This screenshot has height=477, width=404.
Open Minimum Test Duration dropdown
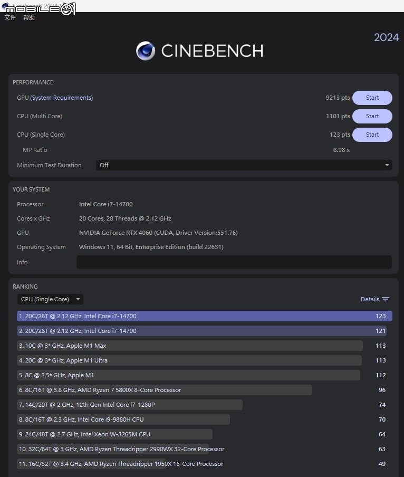pos(244,165)
